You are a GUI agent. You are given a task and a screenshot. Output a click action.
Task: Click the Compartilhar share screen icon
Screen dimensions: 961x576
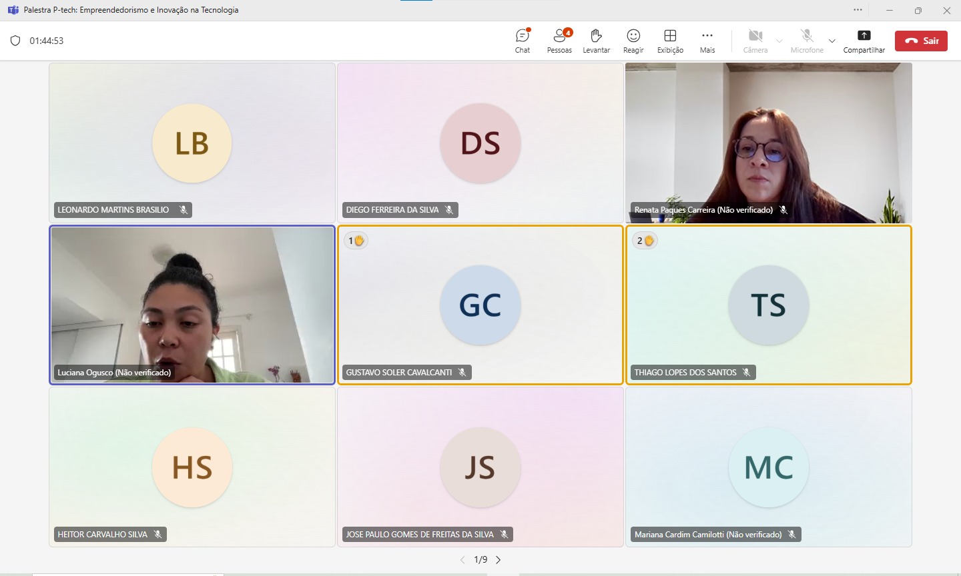tap(864, 36)
